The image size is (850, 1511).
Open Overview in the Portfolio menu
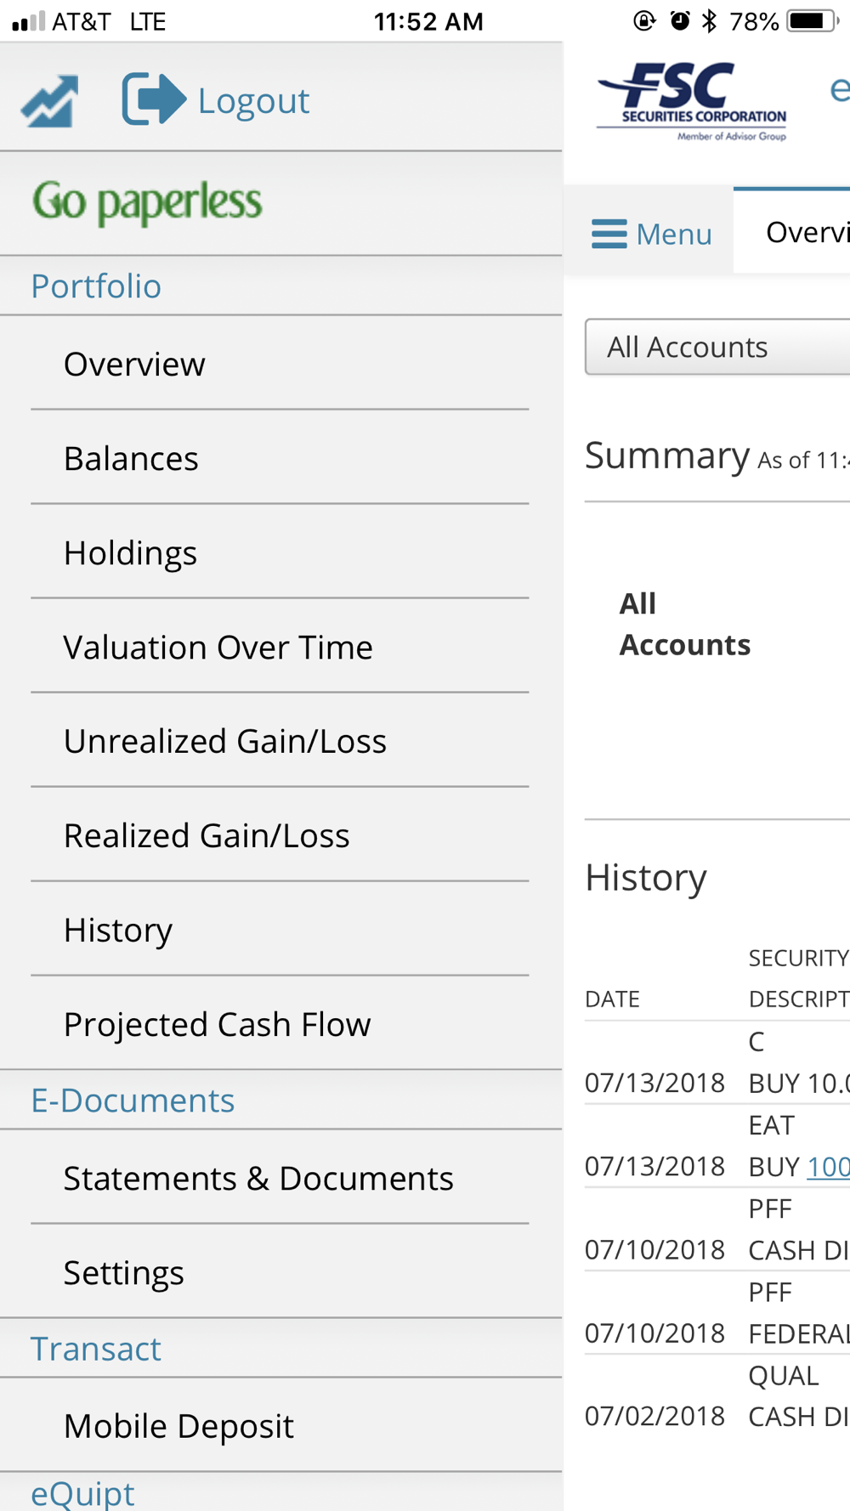tap(134, 365)
